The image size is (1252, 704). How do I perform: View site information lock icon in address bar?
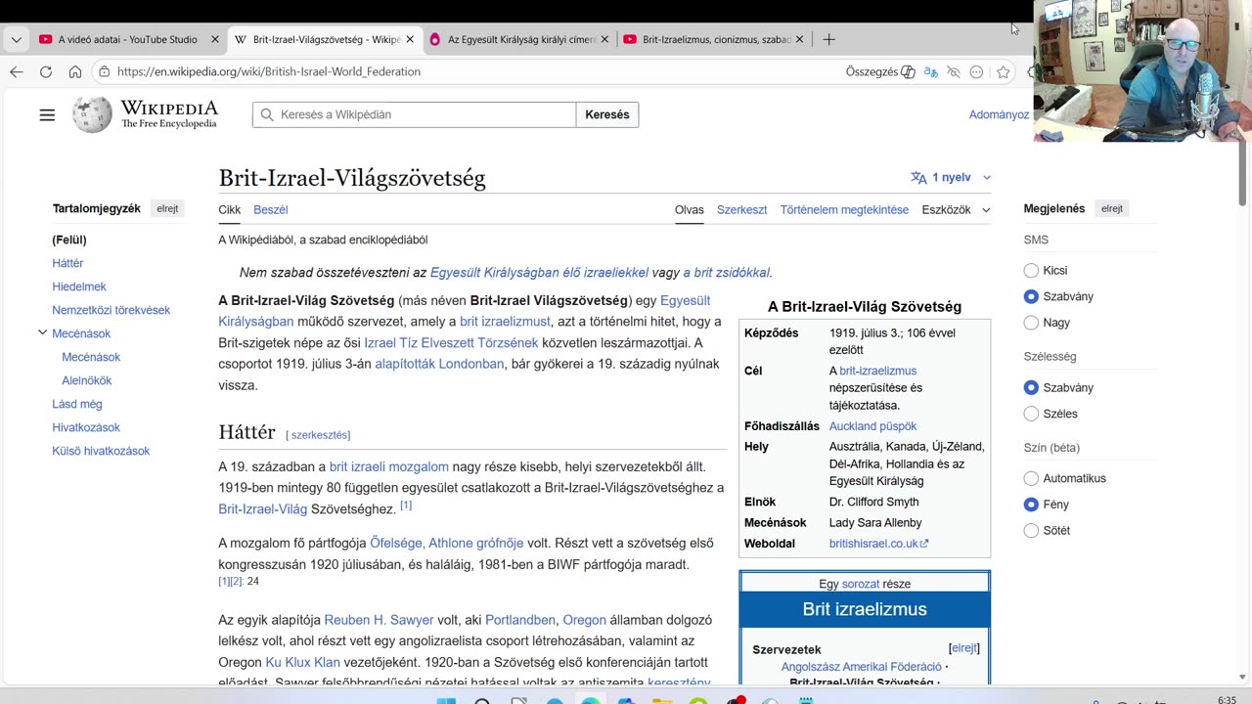point(105,71)
